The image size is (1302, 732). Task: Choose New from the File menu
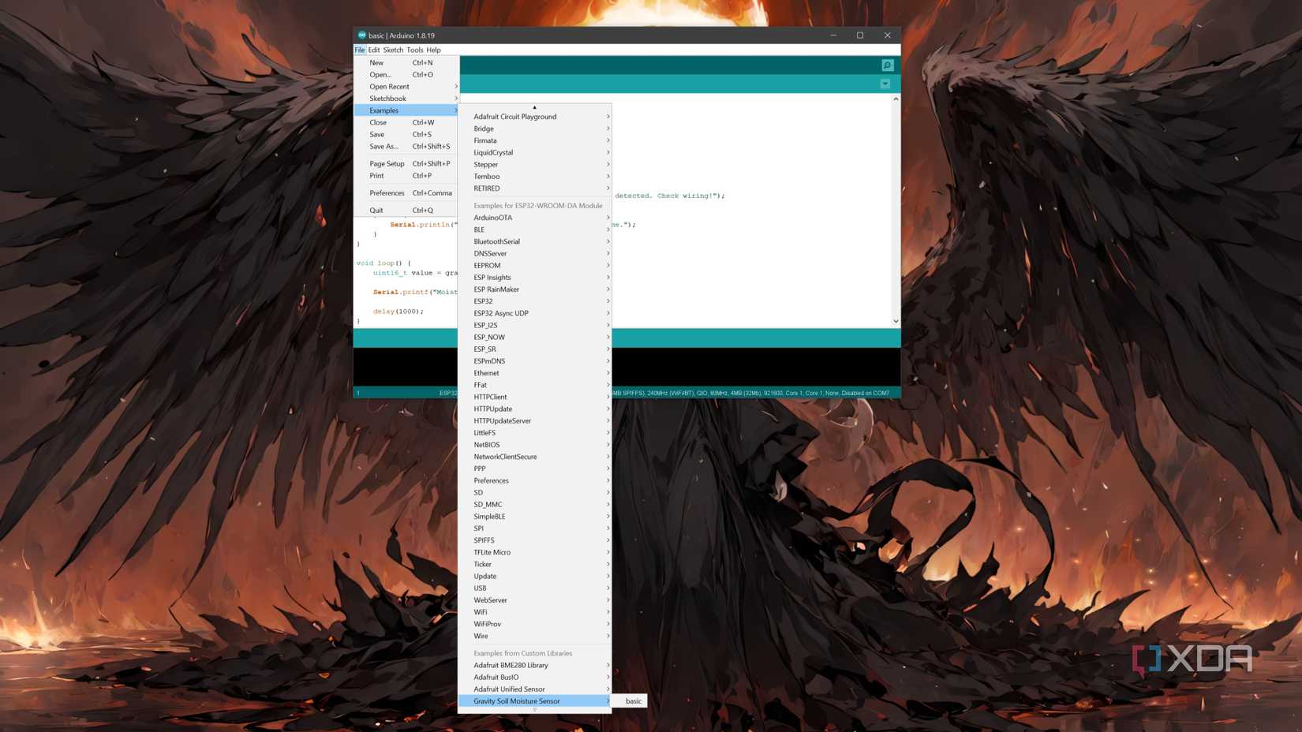[406, 62]
